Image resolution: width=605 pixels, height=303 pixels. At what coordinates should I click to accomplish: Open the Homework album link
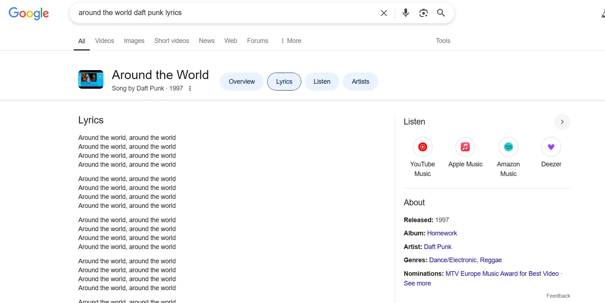point(442,233)
